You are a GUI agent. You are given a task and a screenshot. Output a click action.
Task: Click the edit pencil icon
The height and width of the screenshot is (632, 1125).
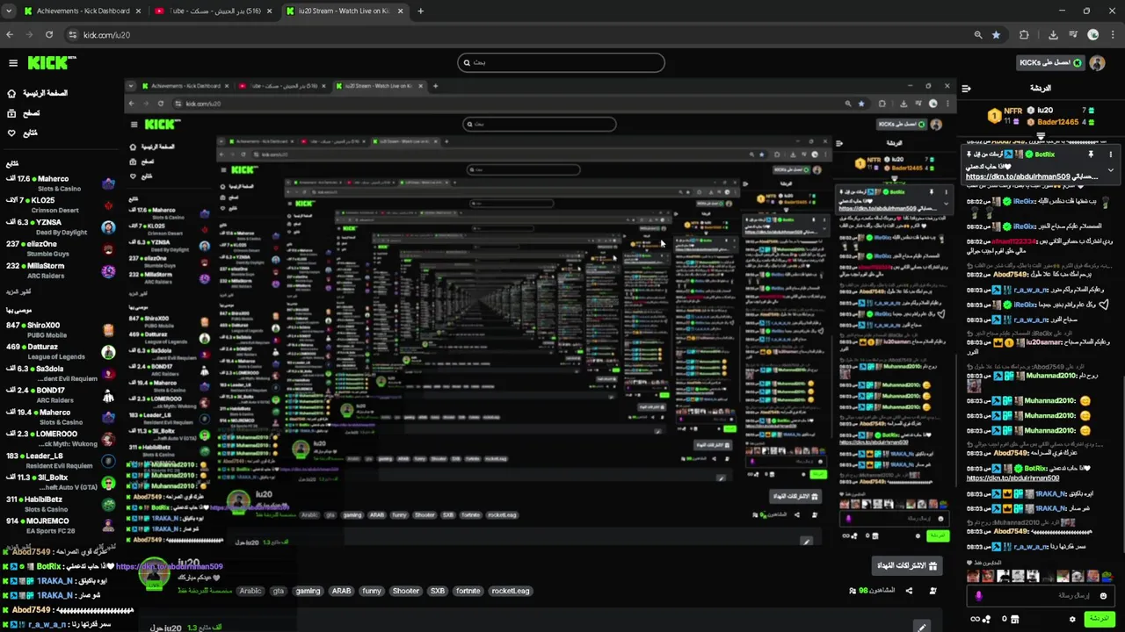click(921, 628)
